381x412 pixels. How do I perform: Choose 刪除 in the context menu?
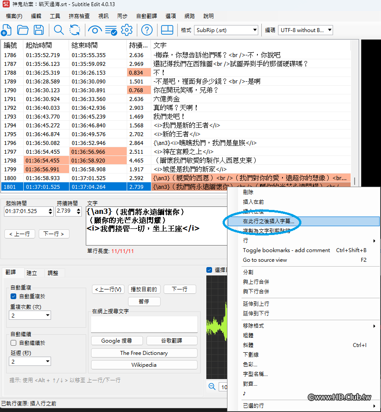pyautogui.click(x=304, y=192)
